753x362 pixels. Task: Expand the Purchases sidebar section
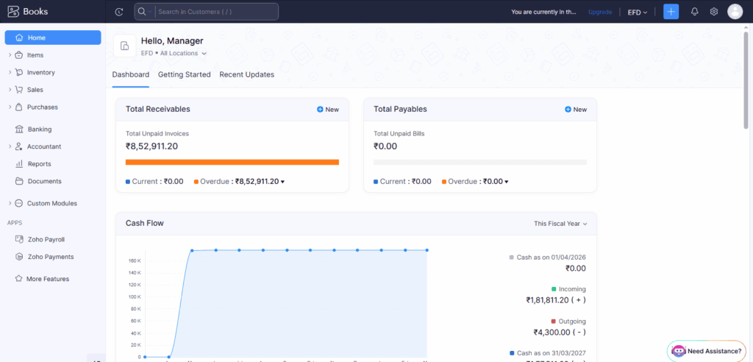[10, 107]
